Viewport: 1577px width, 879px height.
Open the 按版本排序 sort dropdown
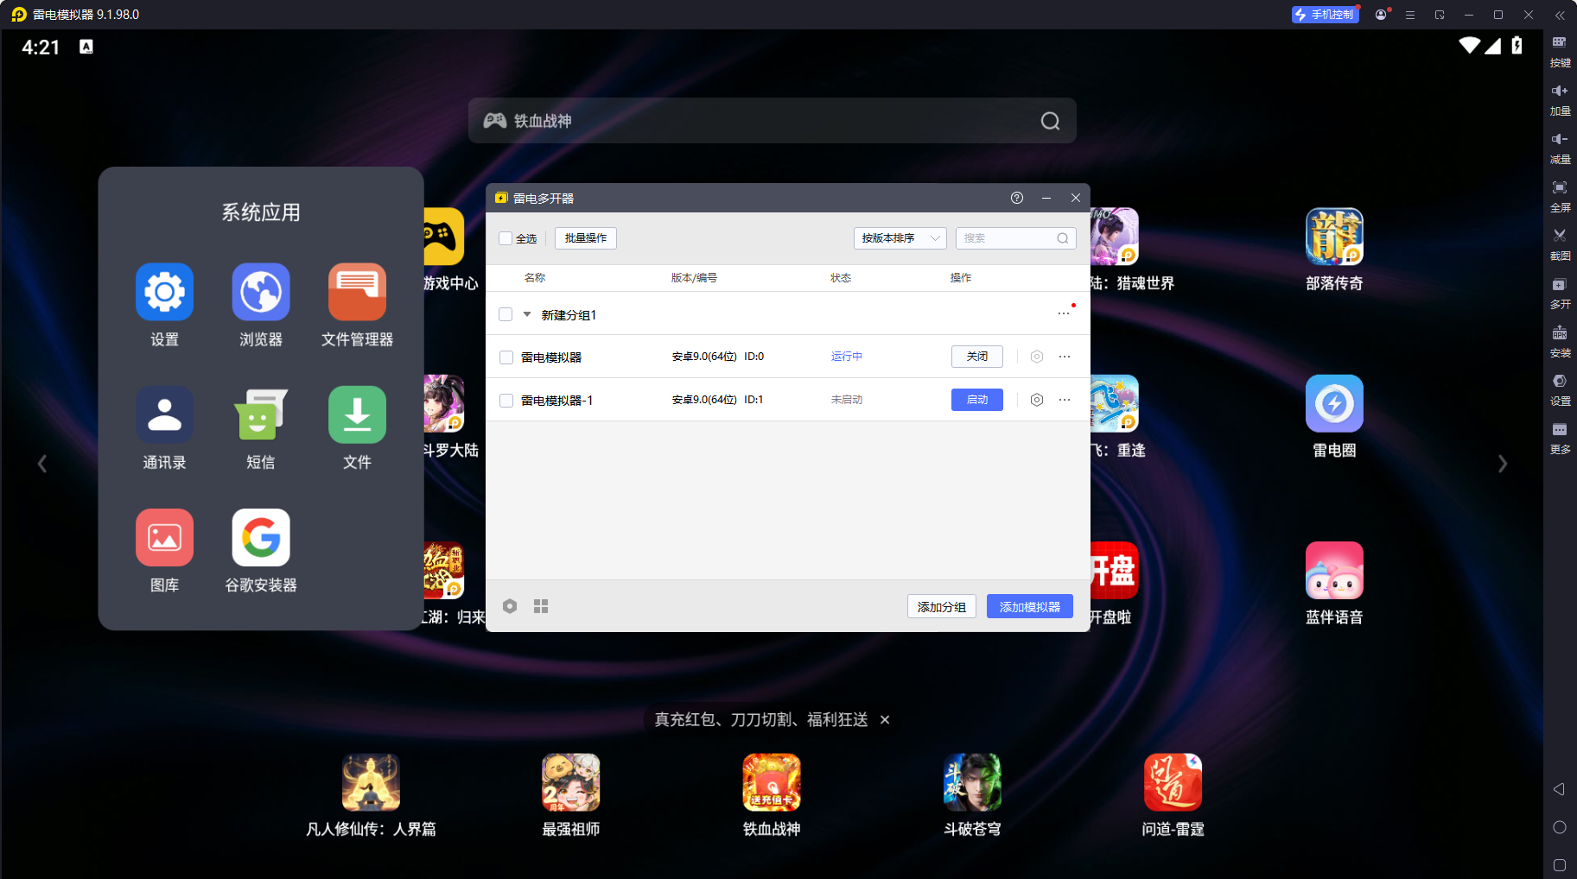point(900,238)
